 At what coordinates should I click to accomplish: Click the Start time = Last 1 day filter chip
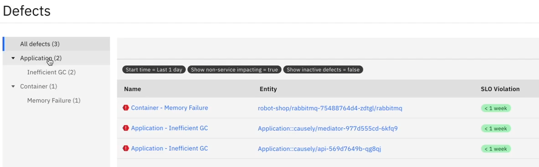154,69
